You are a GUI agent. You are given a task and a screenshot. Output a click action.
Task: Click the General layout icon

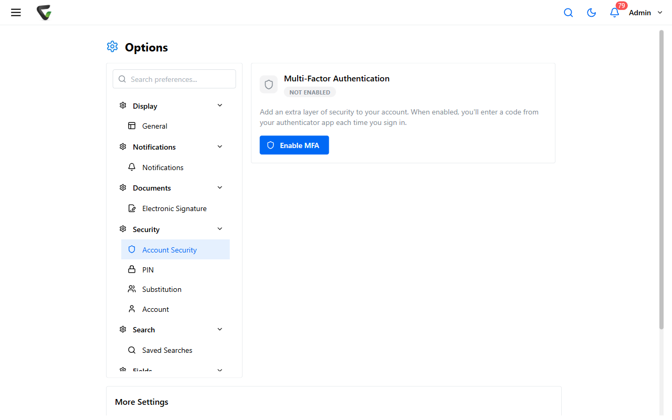[x=132, y=126]
